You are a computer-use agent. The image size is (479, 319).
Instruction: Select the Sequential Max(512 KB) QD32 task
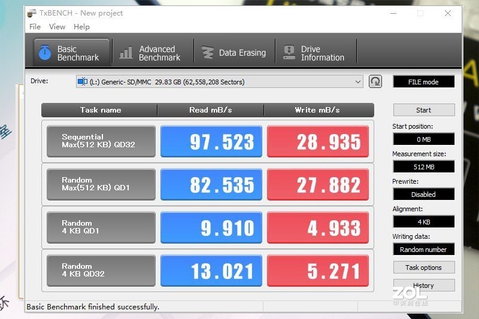(x=101, y=141)
